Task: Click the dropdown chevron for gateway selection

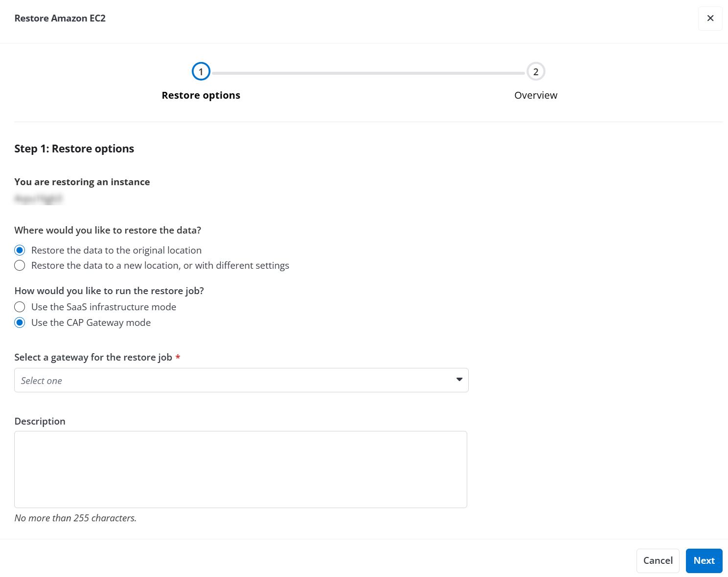Action: 459,380
